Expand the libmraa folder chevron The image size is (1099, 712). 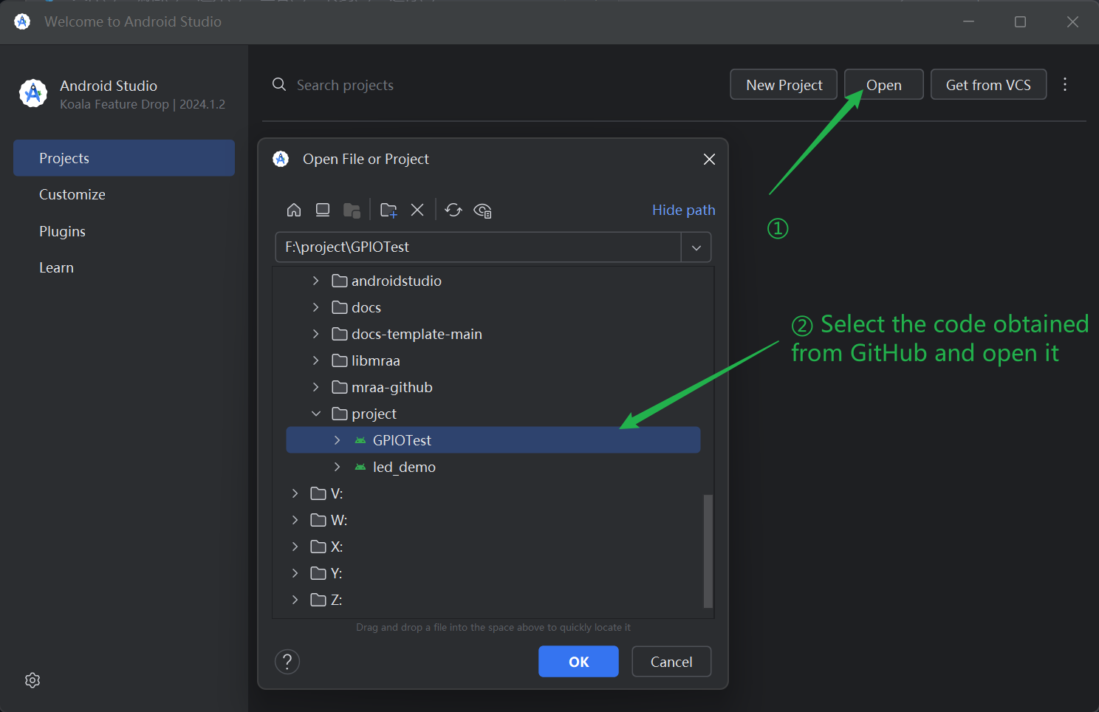315,360
